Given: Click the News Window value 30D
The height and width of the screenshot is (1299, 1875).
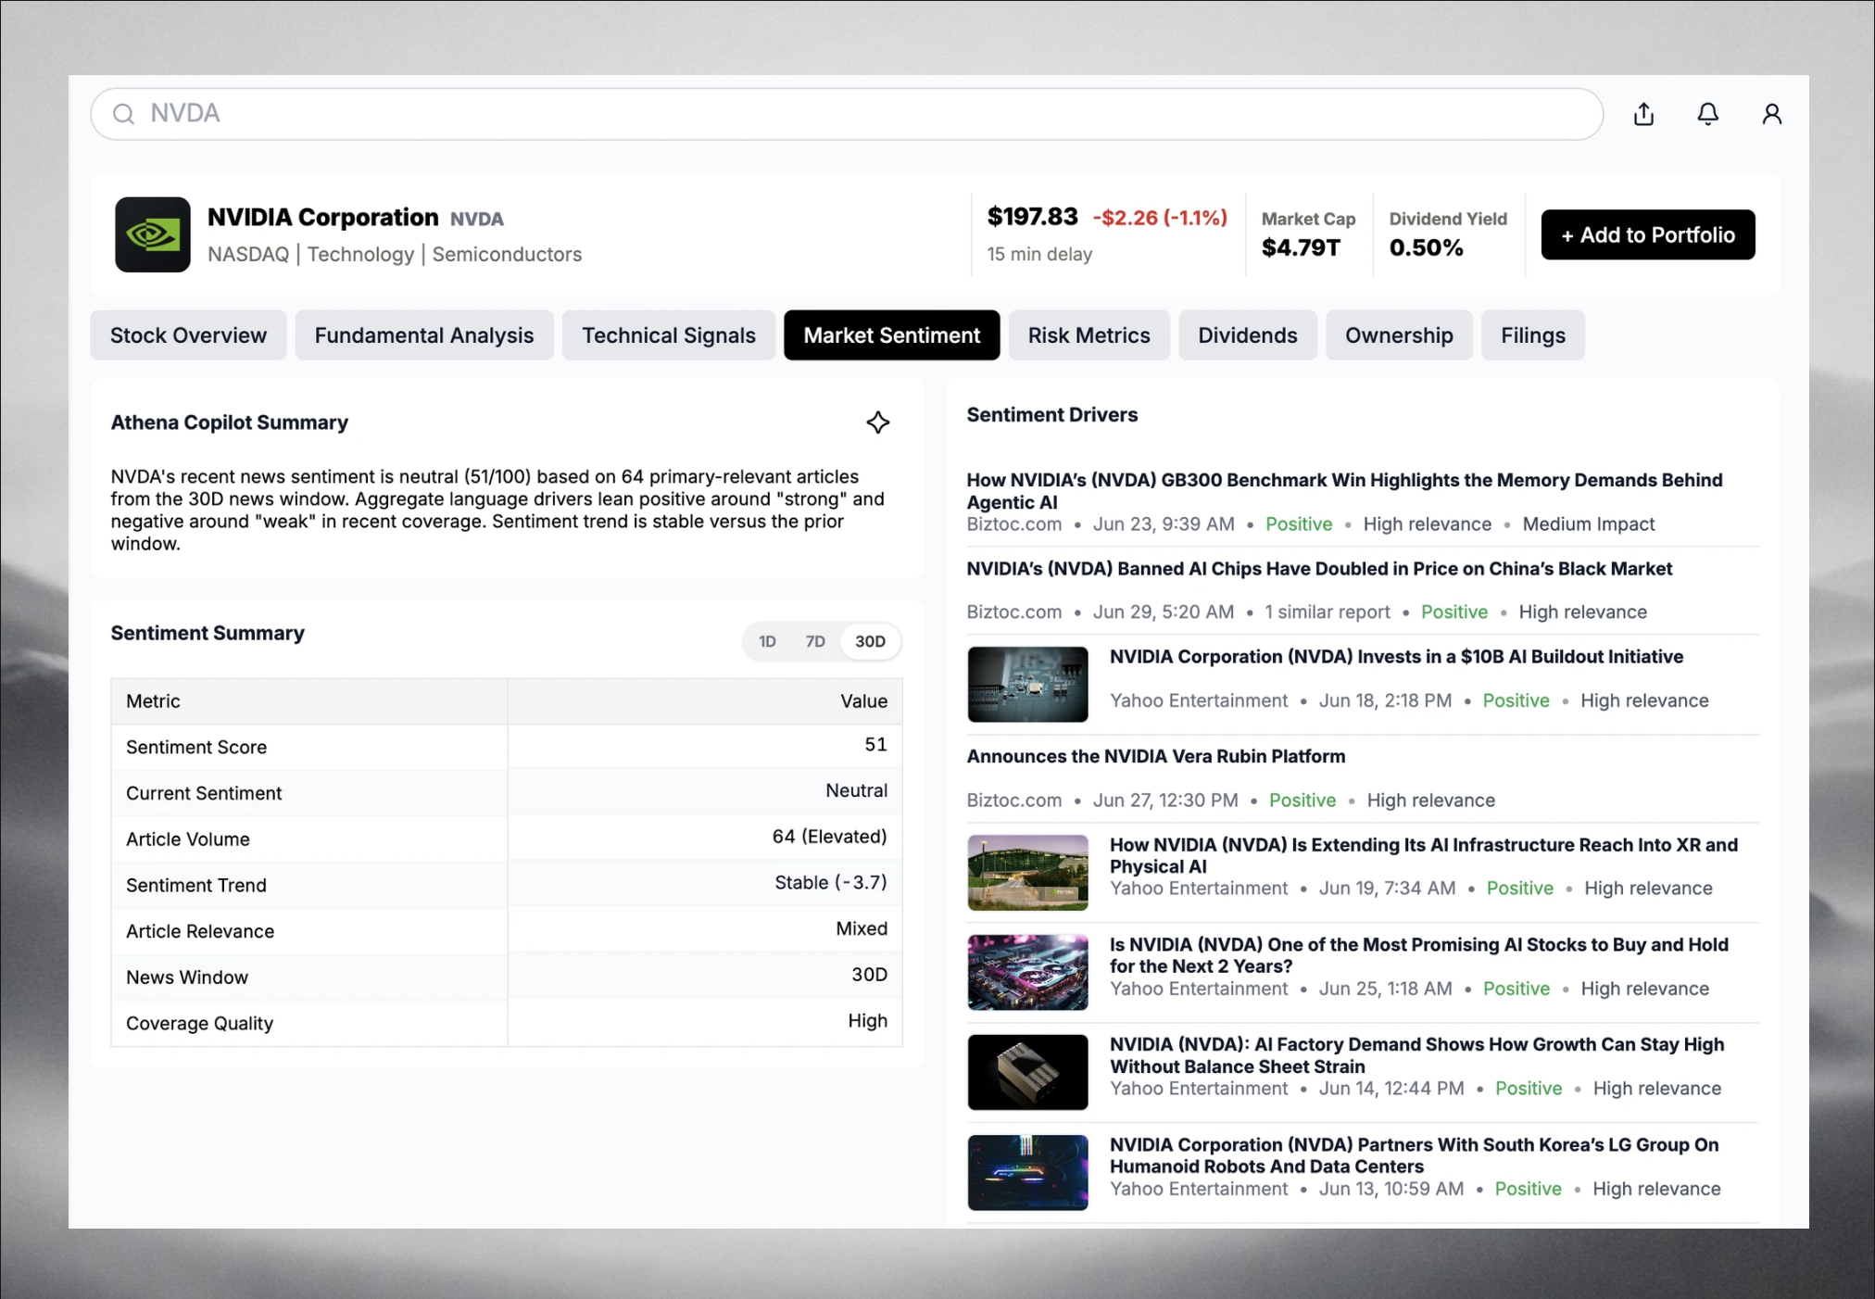Looking at the screenshot, I should pos(869,975).
